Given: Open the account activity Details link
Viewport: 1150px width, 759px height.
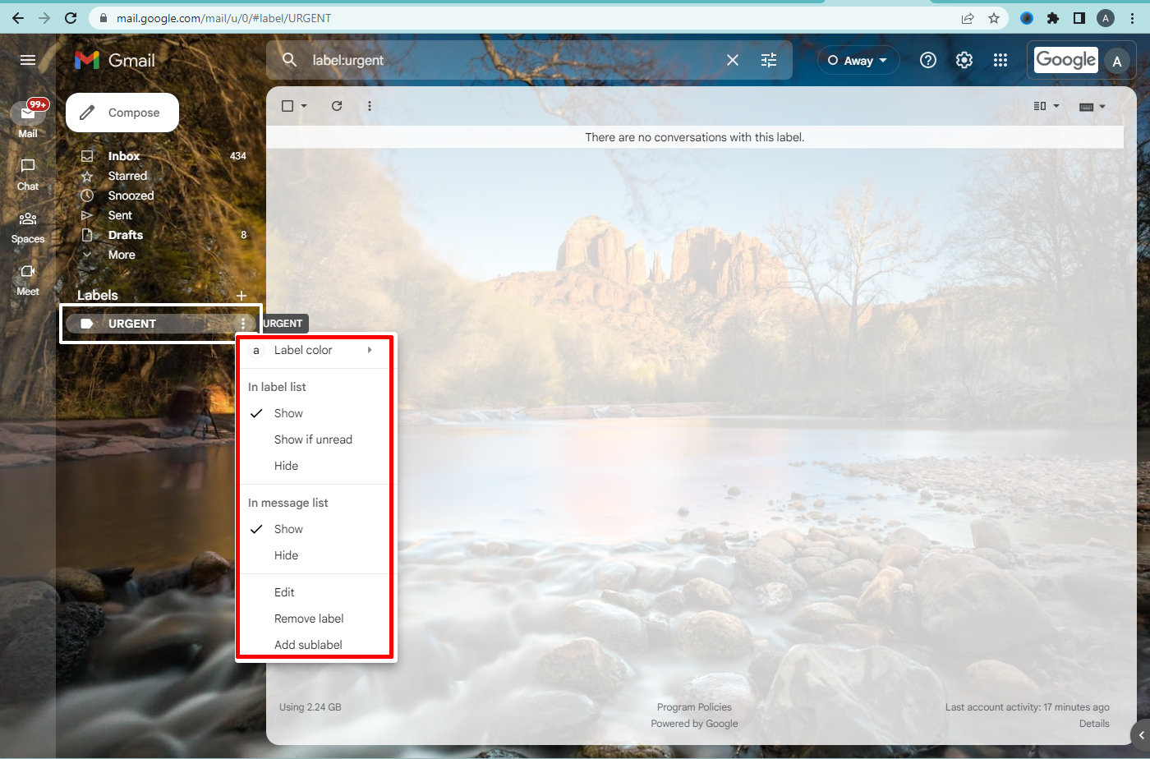Looking at the screenshot, I should 1093,724.
